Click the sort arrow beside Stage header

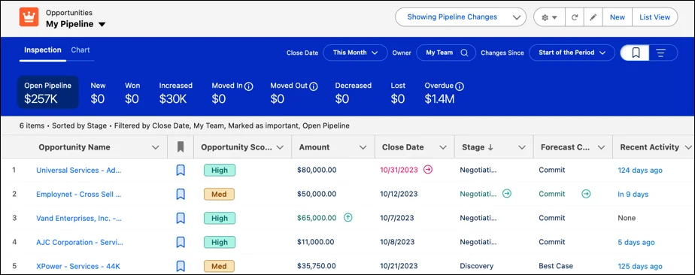pyautogui.click(x=490, y=147)
